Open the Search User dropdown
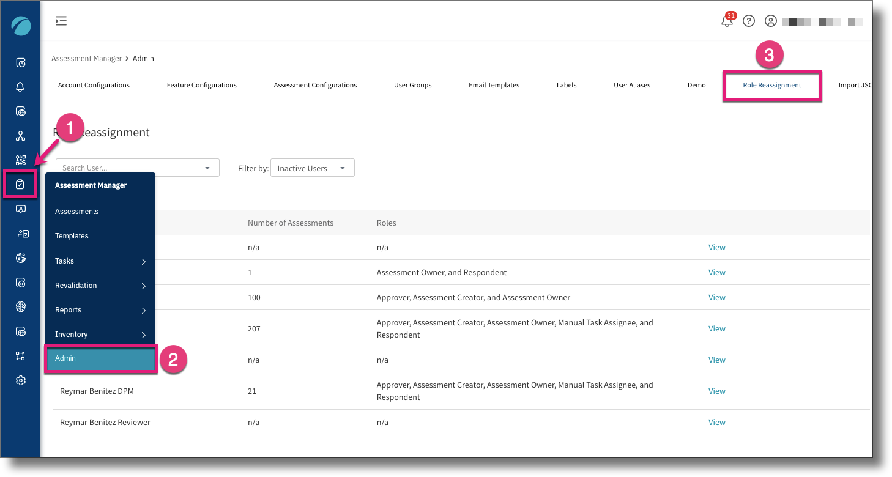892x477 pixels. click(136, 167)
